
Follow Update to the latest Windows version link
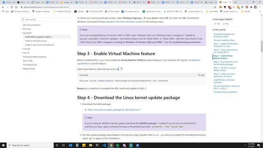point(124,22)
